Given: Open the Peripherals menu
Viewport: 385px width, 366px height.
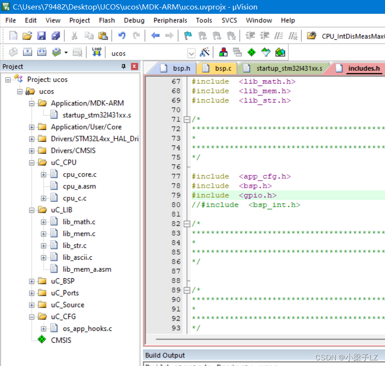Looking at the screenshot, I should click(170, 20).
